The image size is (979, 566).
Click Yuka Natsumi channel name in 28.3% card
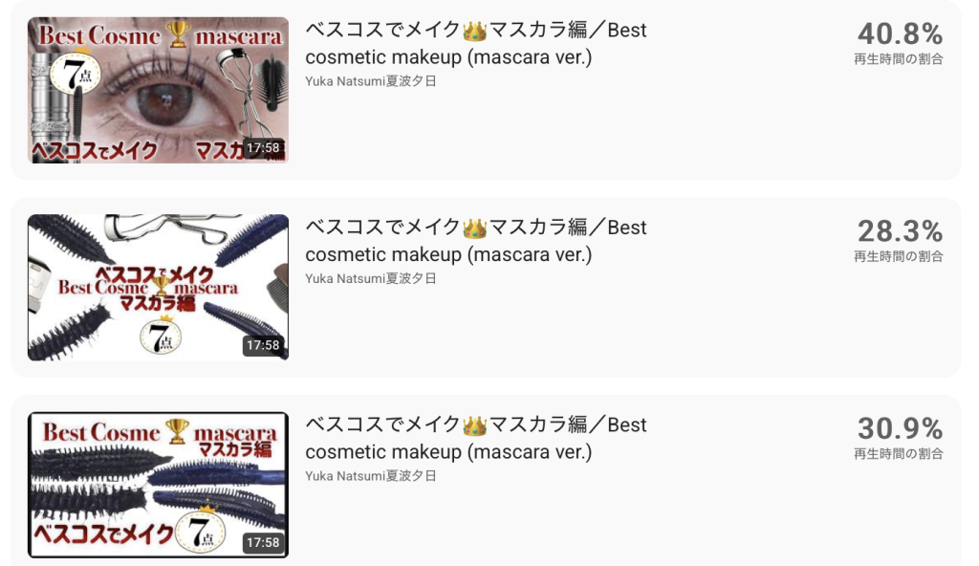(371, 278)
